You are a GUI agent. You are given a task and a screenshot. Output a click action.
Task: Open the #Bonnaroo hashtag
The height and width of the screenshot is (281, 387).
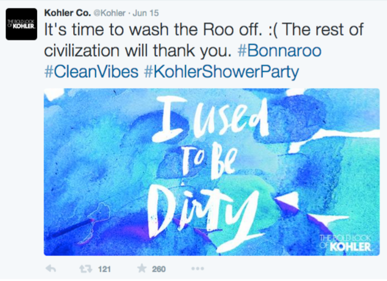tap(279, 51)
